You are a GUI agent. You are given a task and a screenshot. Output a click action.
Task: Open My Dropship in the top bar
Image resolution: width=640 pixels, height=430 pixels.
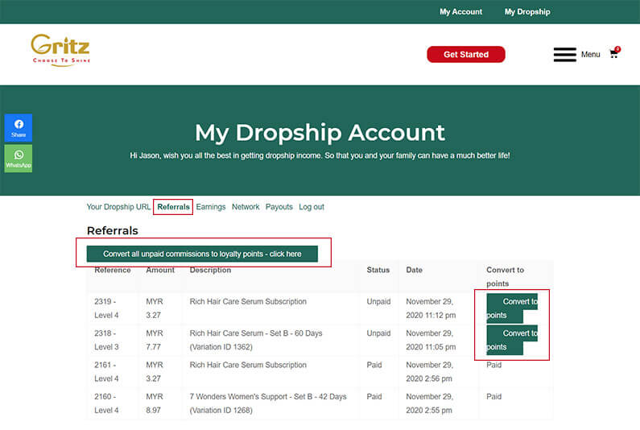[527, 12]
